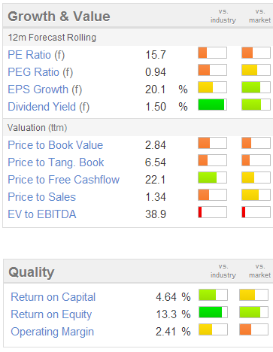
Task: Open the Return on Capital link
Action: (53, 297)
